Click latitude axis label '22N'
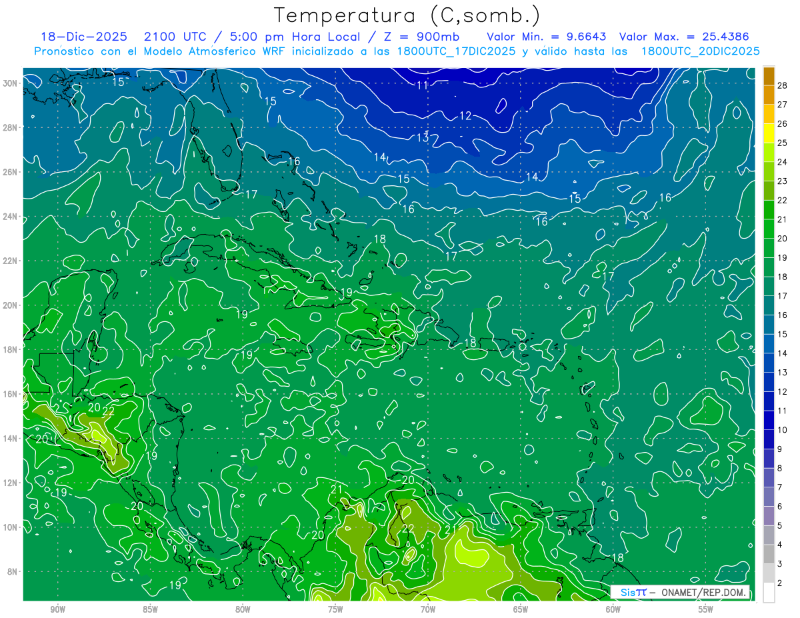Viewport: 800px width, 618px height. 10,261
